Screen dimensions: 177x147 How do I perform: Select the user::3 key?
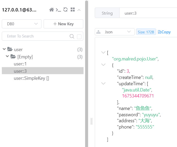(43, 71)
